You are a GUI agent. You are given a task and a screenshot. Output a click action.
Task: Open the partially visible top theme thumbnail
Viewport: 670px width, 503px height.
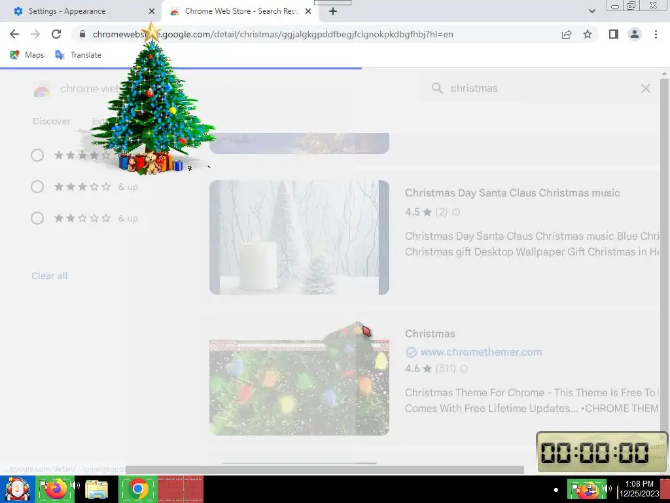point(299,143)
